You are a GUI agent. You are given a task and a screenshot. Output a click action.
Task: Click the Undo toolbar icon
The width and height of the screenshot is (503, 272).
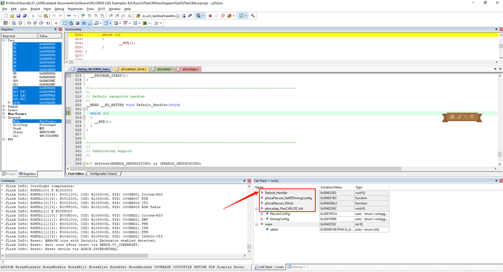pyautogui.click(x=53, y=16)
